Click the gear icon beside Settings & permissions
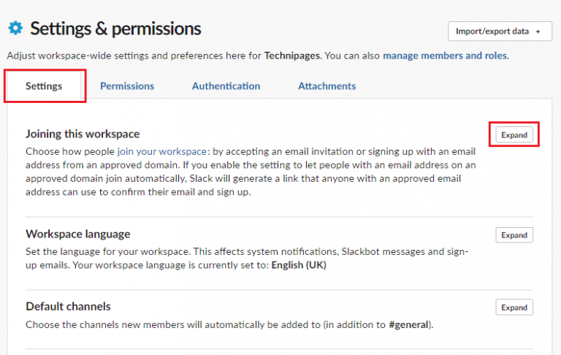The width and height of the screenshot is (561, 355). click(x=15, y=28)
